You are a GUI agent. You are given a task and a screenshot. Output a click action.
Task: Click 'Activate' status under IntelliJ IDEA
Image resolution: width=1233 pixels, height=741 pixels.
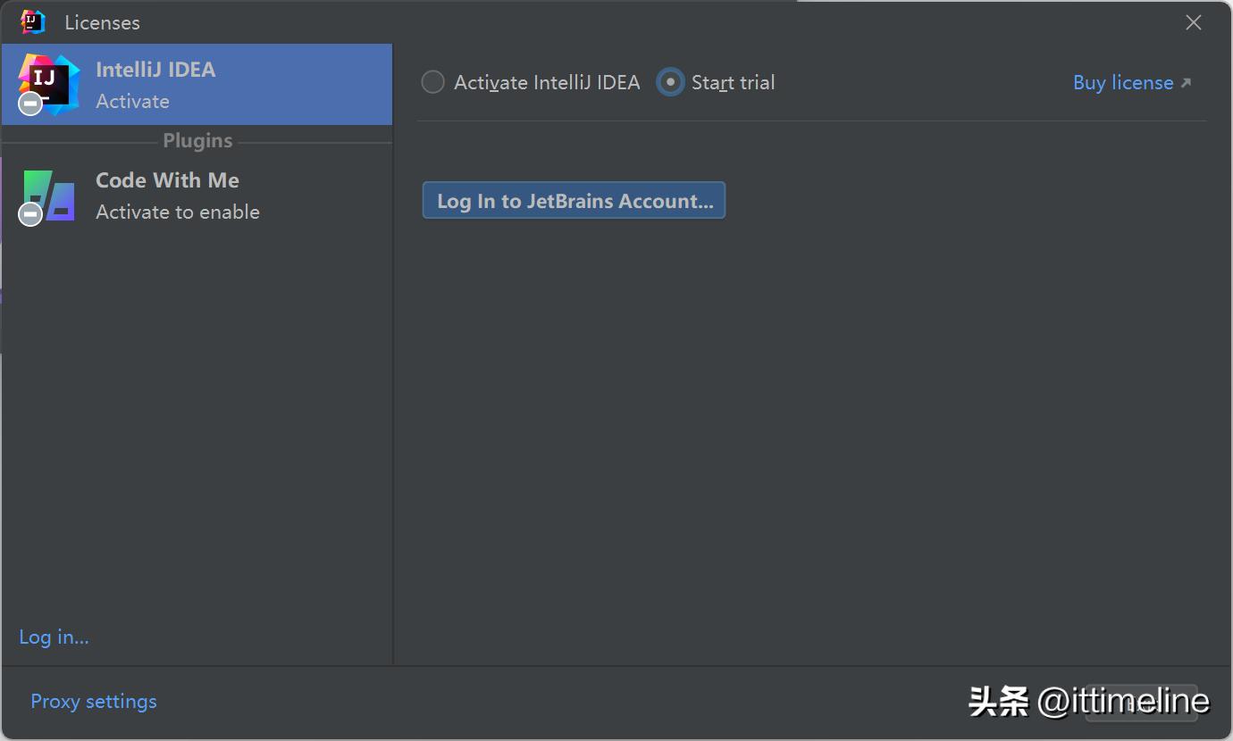click(x=132, y=102)
